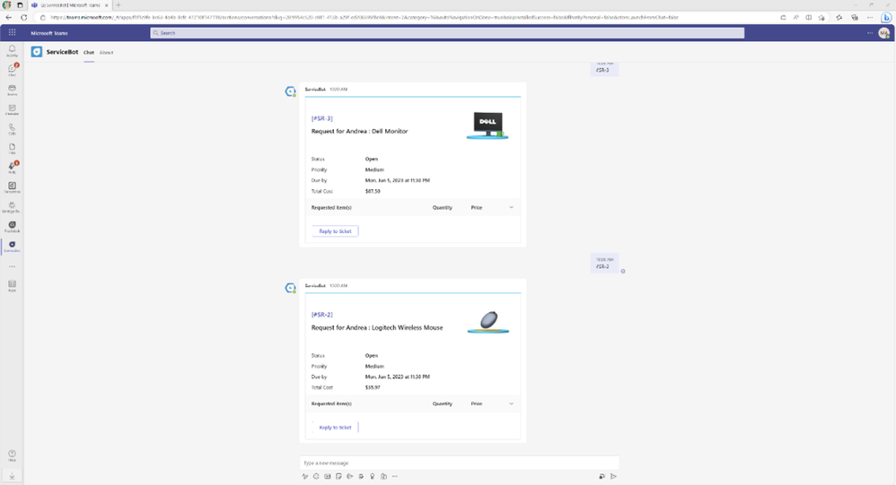Click the browser address bar URL
Screen dimensions: 896x485
[x=364, y=17]
